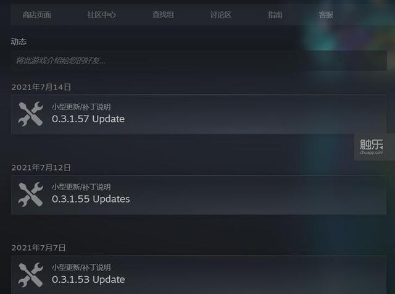Click the tools icon for 0.3.1.55 Updates

[x=31, y=195]
